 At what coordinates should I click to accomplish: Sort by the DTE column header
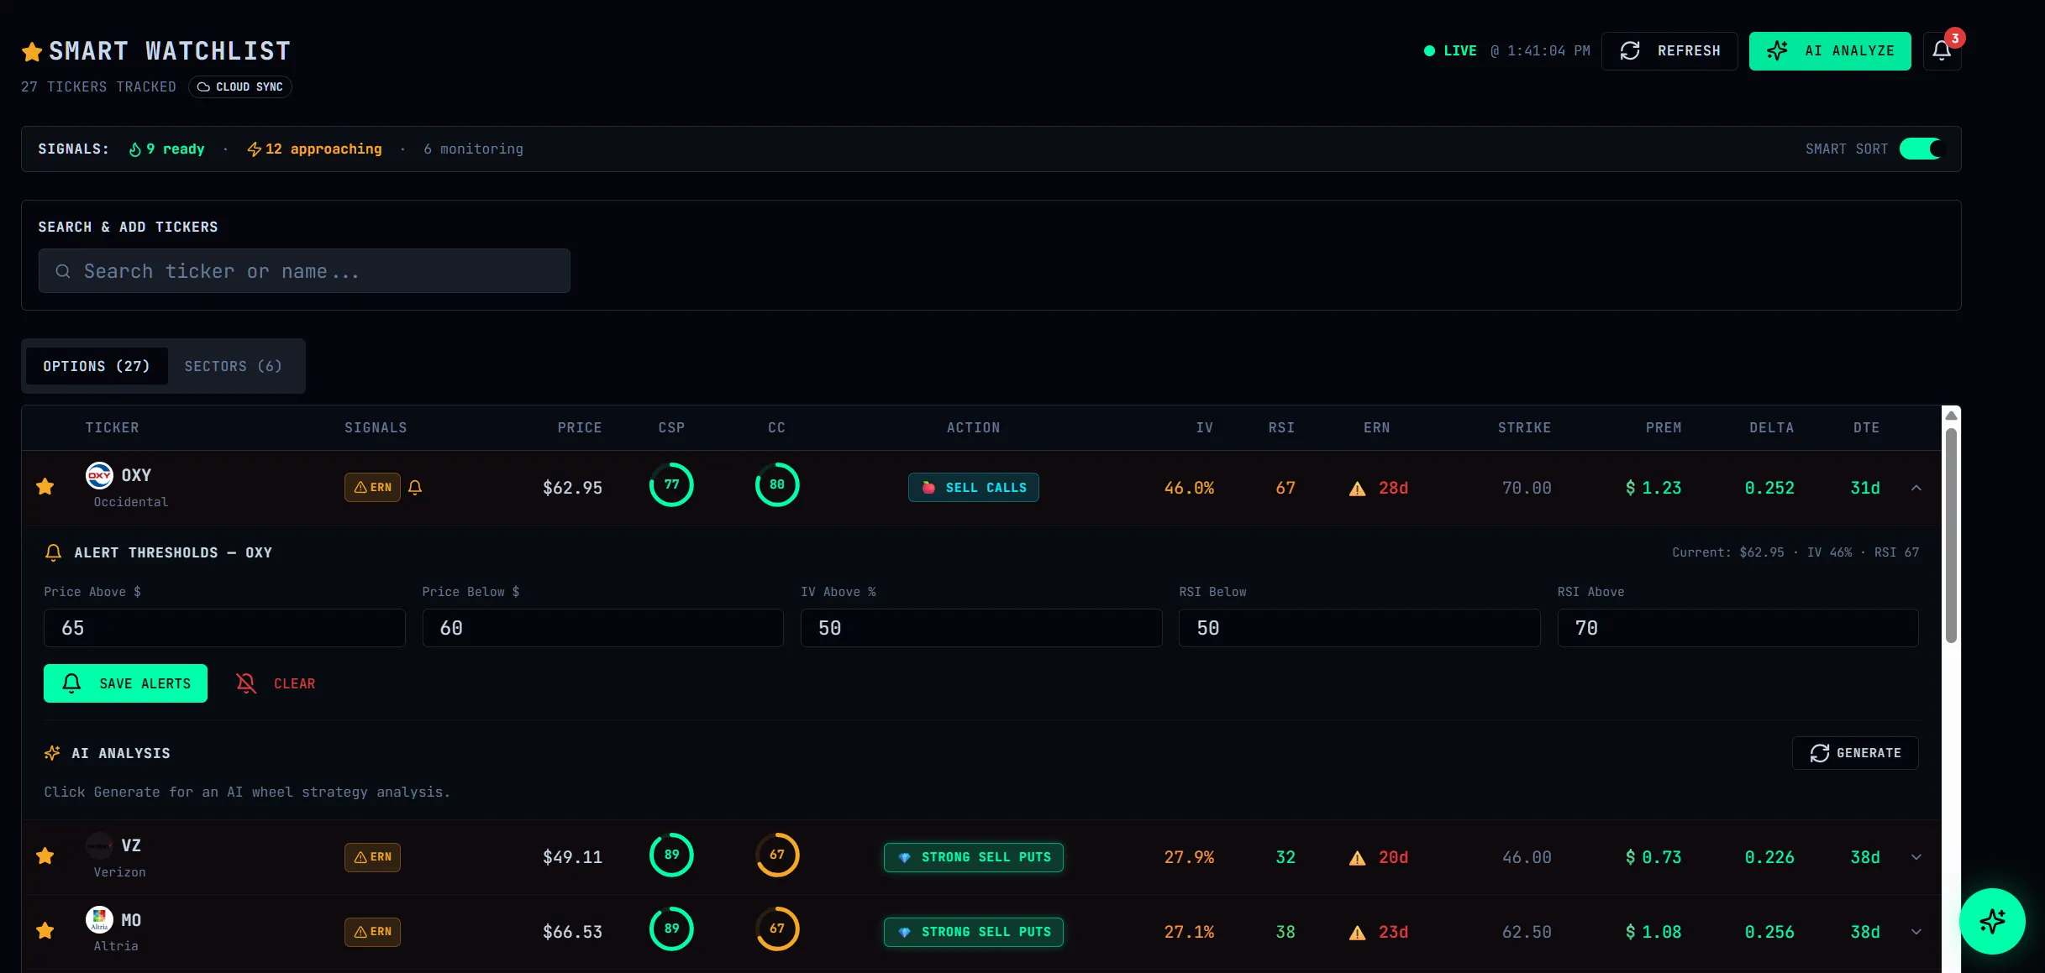click(x=1867, y=428)
